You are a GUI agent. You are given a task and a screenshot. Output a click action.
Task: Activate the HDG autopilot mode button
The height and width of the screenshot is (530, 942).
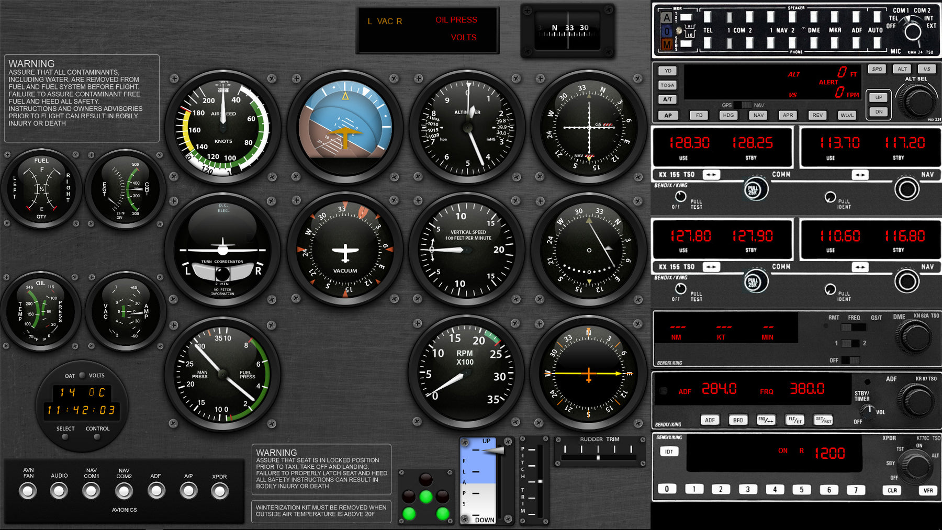tap(728, 115)
